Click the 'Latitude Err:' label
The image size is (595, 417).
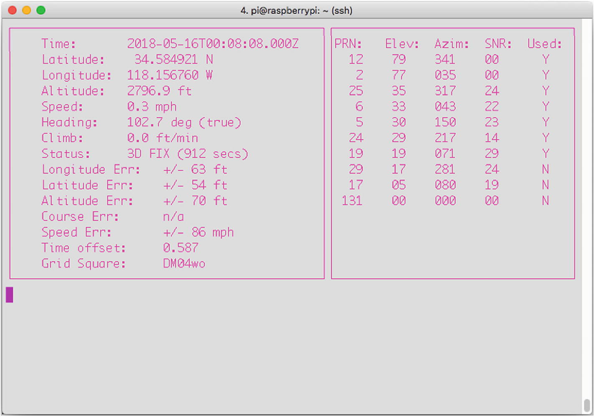click(87, 185)
